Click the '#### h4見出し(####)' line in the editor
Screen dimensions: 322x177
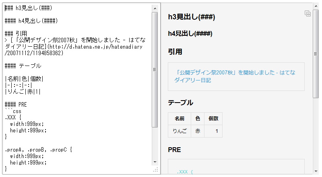(31, 21)
